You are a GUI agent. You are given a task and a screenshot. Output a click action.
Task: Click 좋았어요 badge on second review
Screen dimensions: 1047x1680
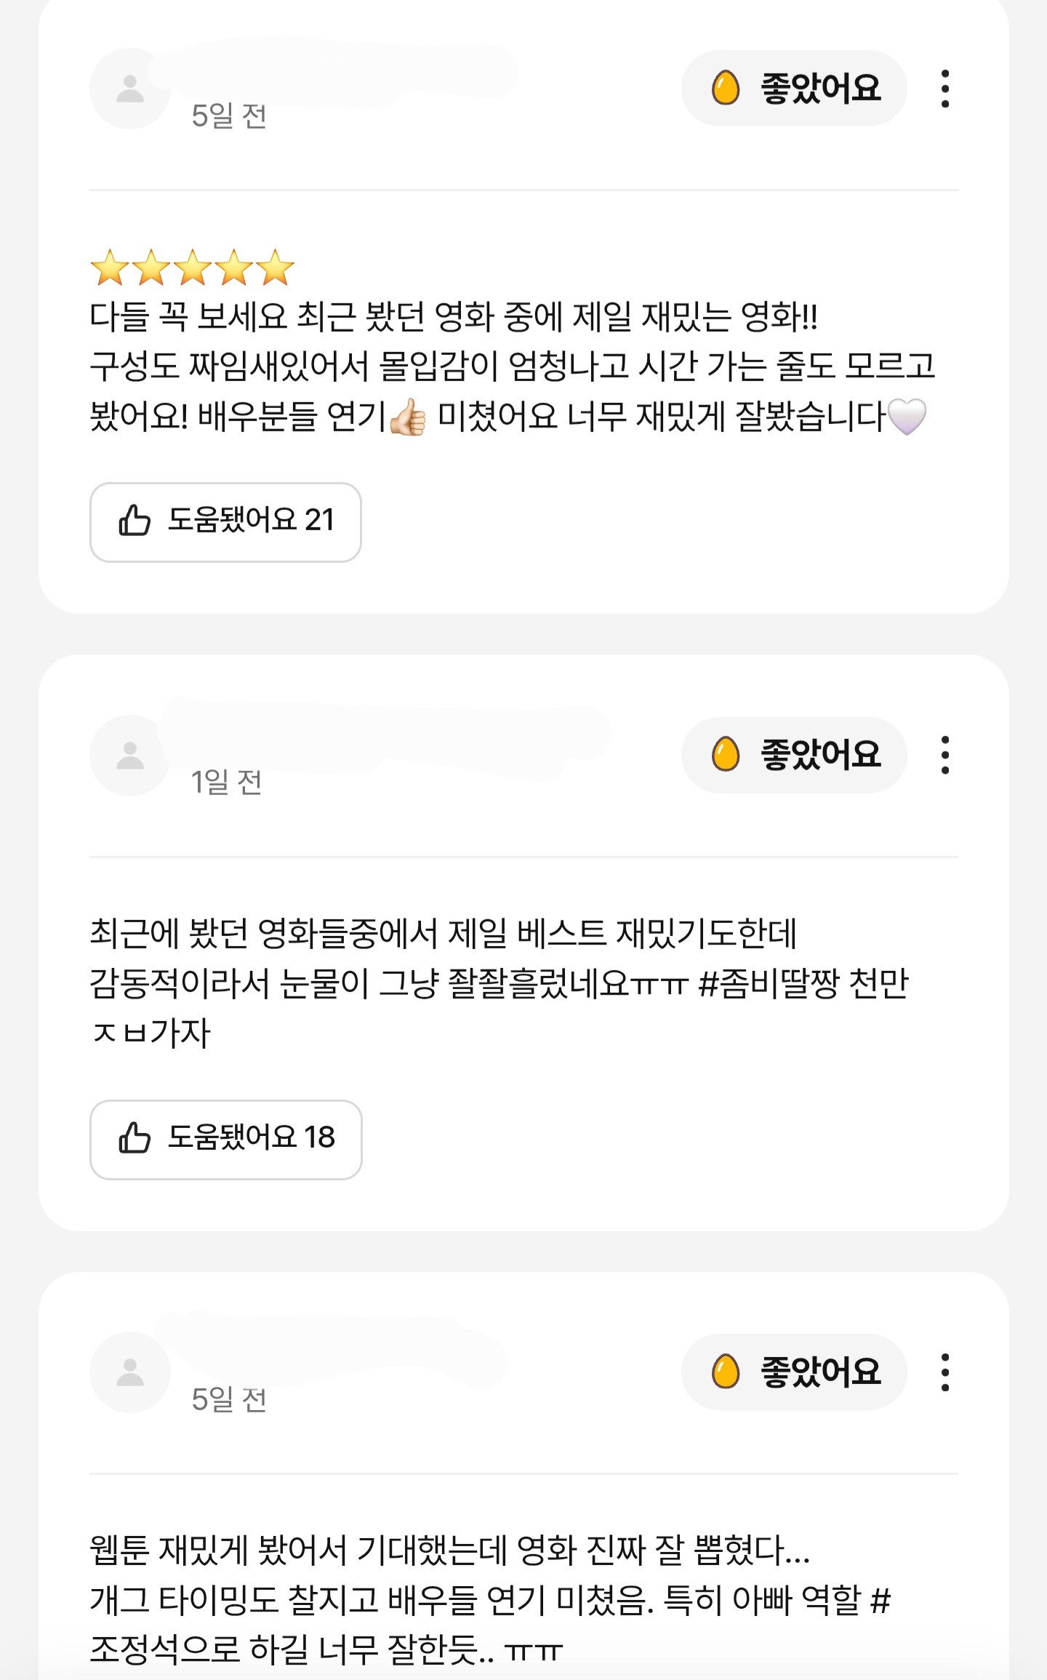[794, 755]
